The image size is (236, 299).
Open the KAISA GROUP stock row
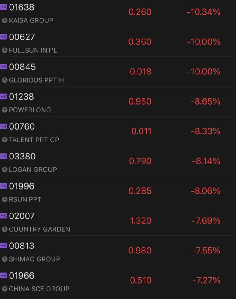coord(118,13)
